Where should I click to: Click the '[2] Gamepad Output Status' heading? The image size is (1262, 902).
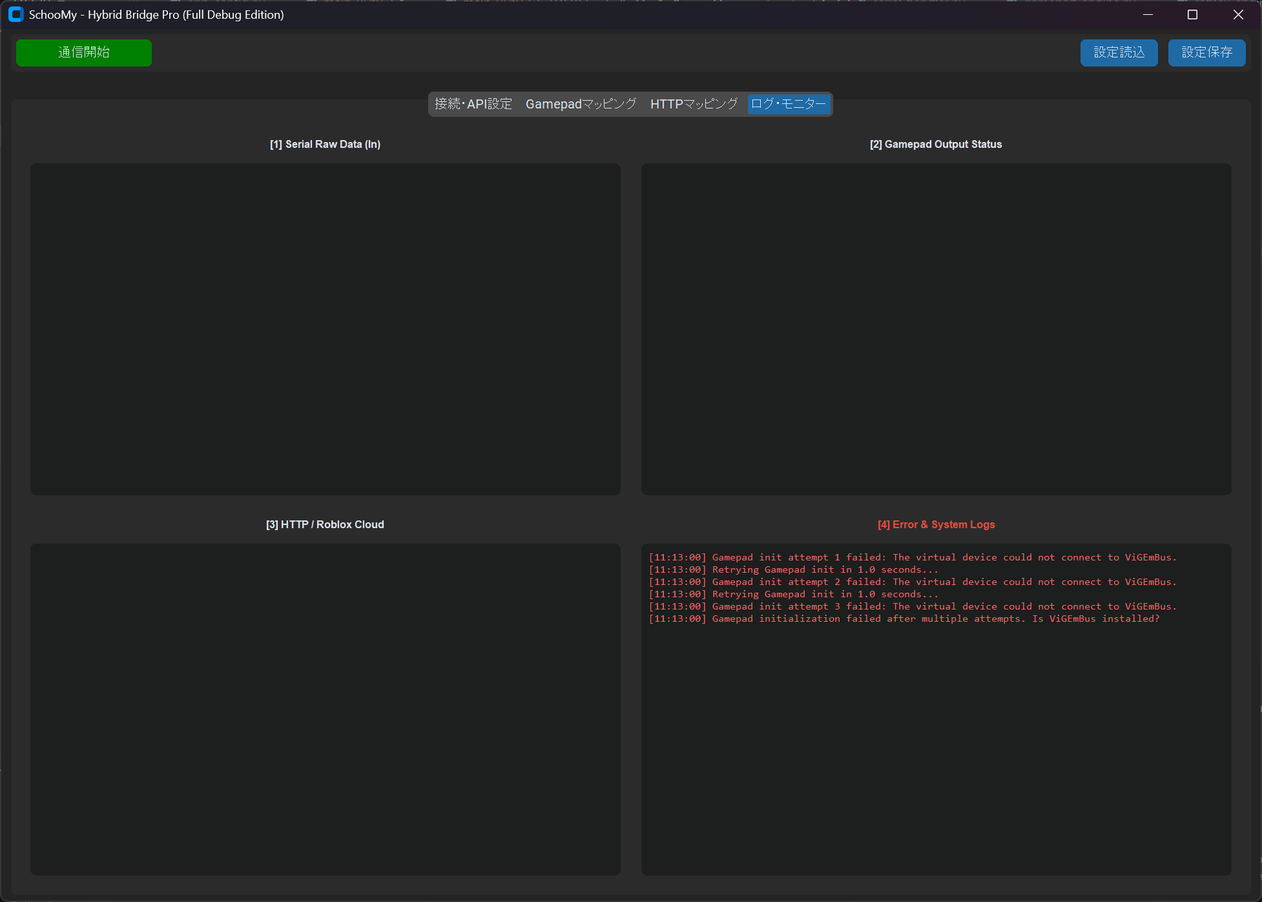(936, 145)
